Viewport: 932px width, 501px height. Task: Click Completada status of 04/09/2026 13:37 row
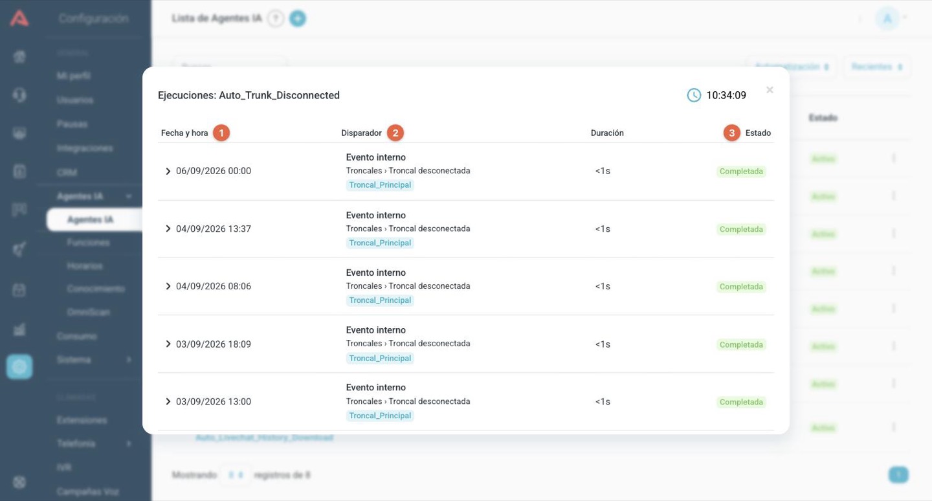coord(741,229)
